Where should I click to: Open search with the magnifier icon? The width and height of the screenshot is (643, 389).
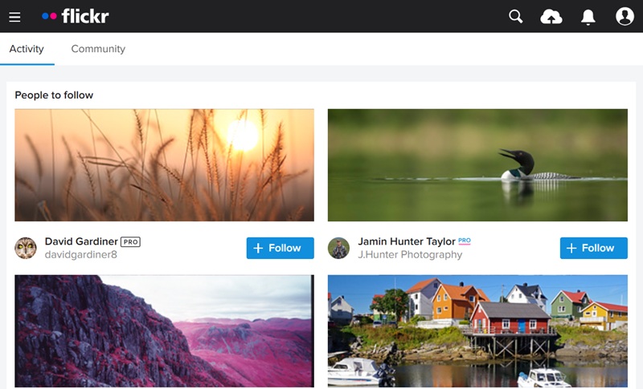pos(516,17)
